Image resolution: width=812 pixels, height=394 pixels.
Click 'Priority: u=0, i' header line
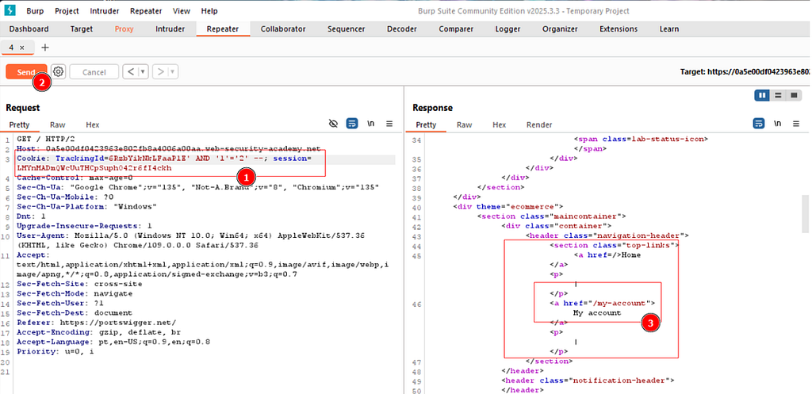(56, 351)
